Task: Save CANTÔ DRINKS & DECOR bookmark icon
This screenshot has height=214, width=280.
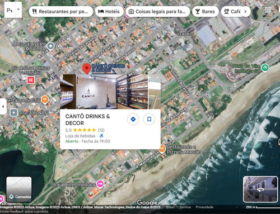Action: [x=149, y=119]
